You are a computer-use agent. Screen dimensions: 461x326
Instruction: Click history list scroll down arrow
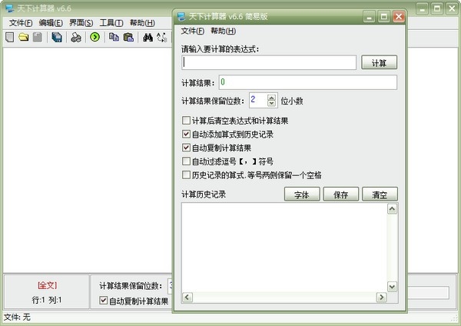click(x=392, y=287)
